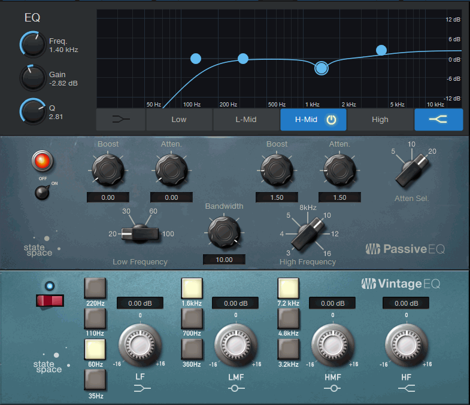This screenshot has width=470, height=405.
Task: Click the Low Frequency selector switch
Action: (x=140, y=234)
